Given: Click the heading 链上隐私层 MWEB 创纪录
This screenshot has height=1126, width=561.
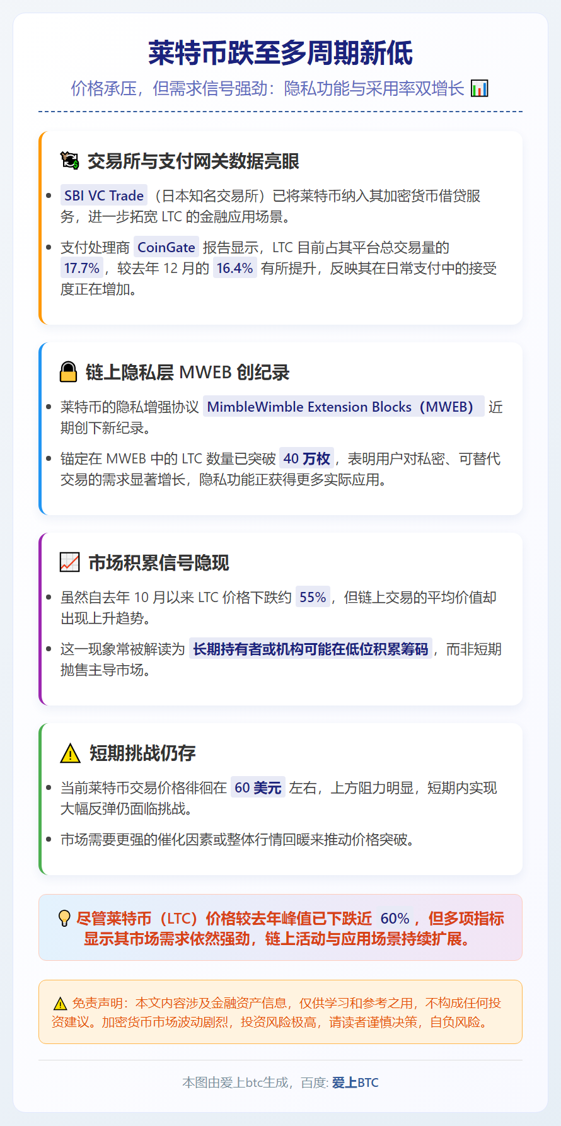Looking at the screenshot, I should (188, 373).
